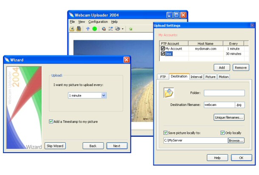The image size is (259, 175).
Task: Close the Wizard window
Action: [x=127, y=60]
